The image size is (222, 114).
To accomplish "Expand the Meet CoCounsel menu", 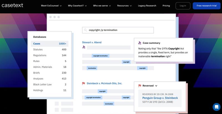I will point(51,6).
